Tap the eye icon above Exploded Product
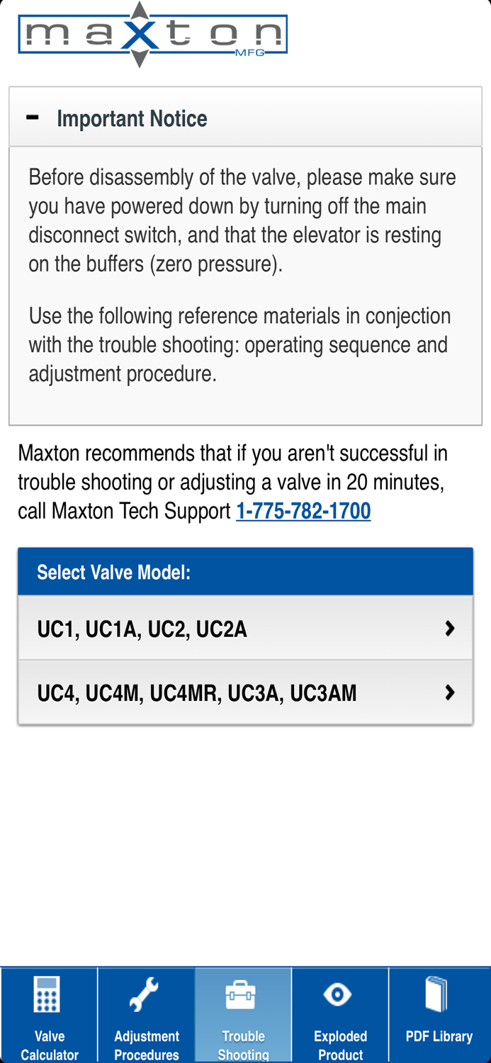 [x=340, y=994]
